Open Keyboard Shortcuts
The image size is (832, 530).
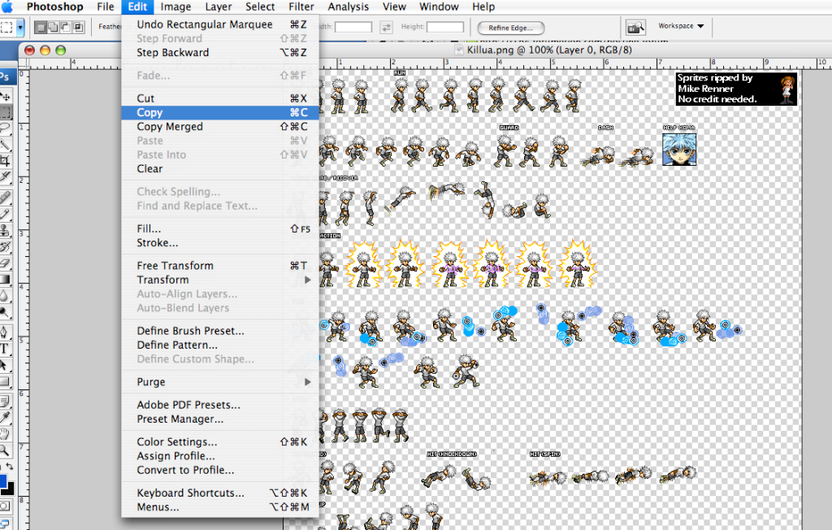coord(220,493)
